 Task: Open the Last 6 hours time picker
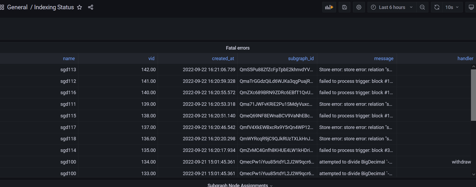(392, 7)
